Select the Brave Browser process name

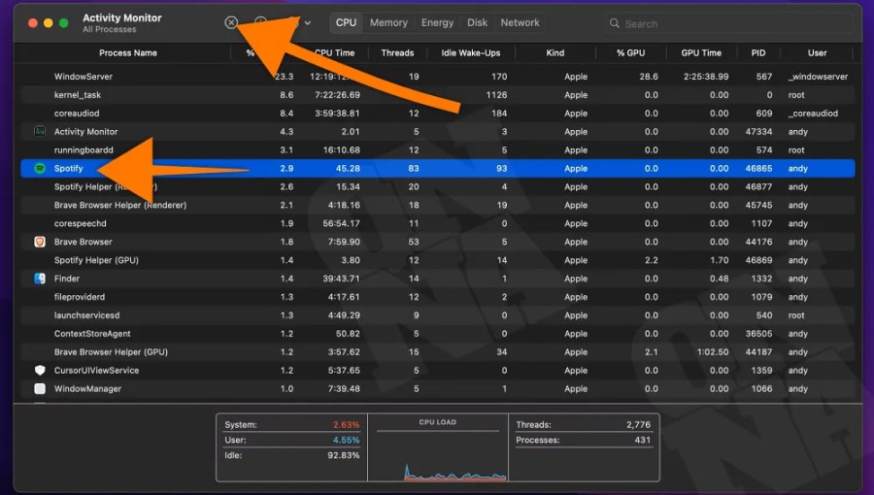point(84,242)
